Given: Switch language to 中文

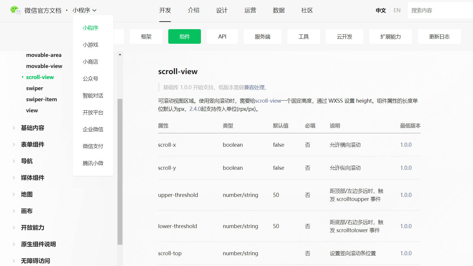Looking at the screenshot, I should (381, 10).
